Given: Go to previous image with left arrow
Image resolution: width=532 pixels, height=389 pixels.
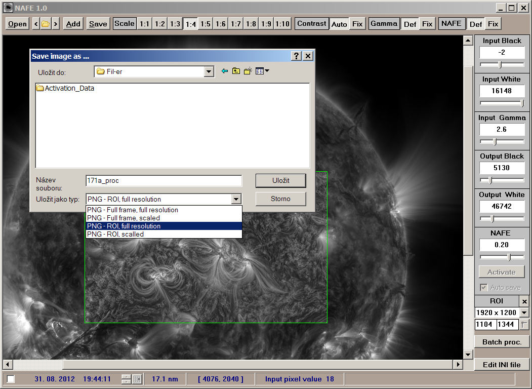Looking at the screenshot, I should [36, 24].
